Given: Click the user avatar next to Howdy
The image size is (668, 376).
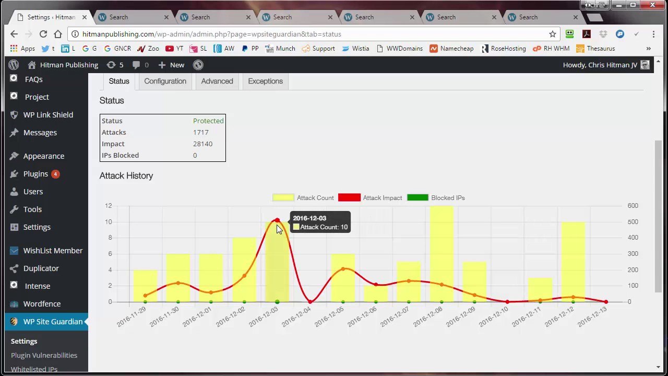Looking at the screenshot, I should click(x=645, y=65).
